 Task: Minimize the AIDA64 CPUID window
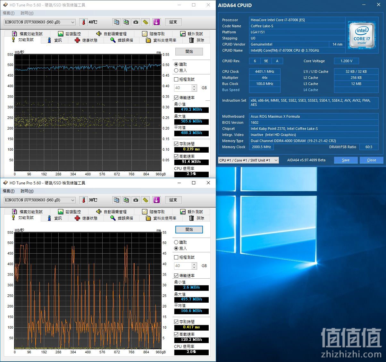(364, 5)
